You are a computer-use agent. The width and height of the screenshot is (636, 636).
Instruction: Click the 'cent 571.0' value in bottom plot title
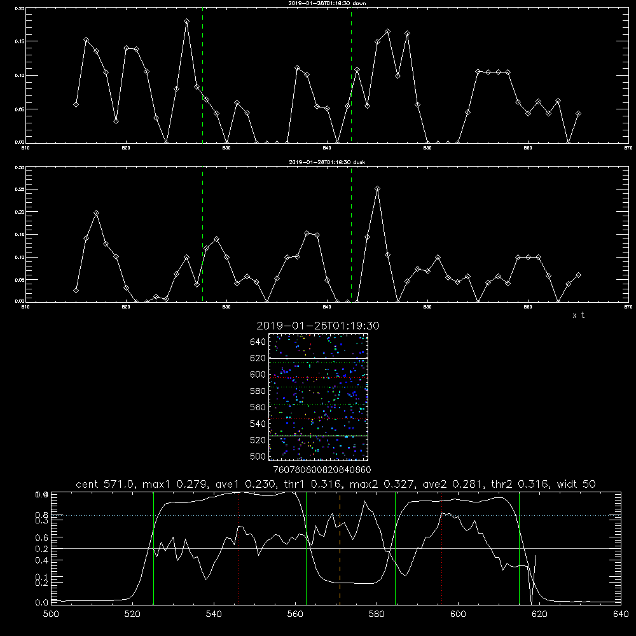pos(106,484)
